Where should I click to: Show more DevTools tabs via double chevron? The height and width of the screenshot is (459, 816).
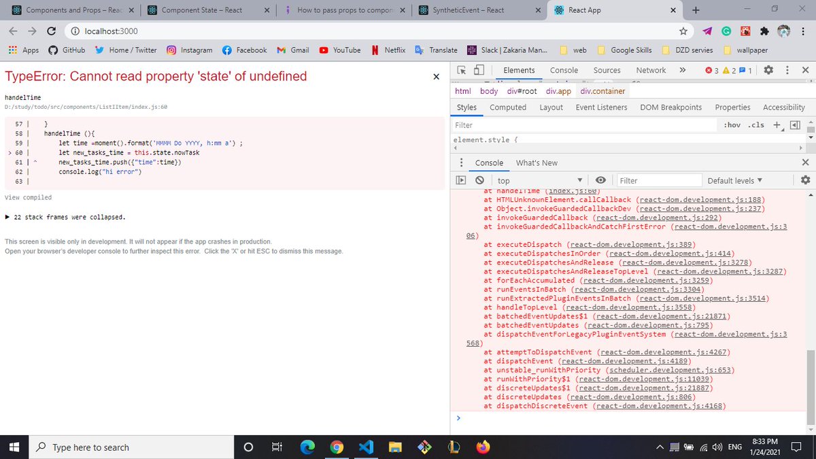click(x=682, y=70)
